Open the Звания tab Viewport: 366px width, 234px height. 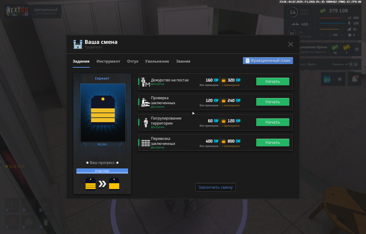[183, 61]
